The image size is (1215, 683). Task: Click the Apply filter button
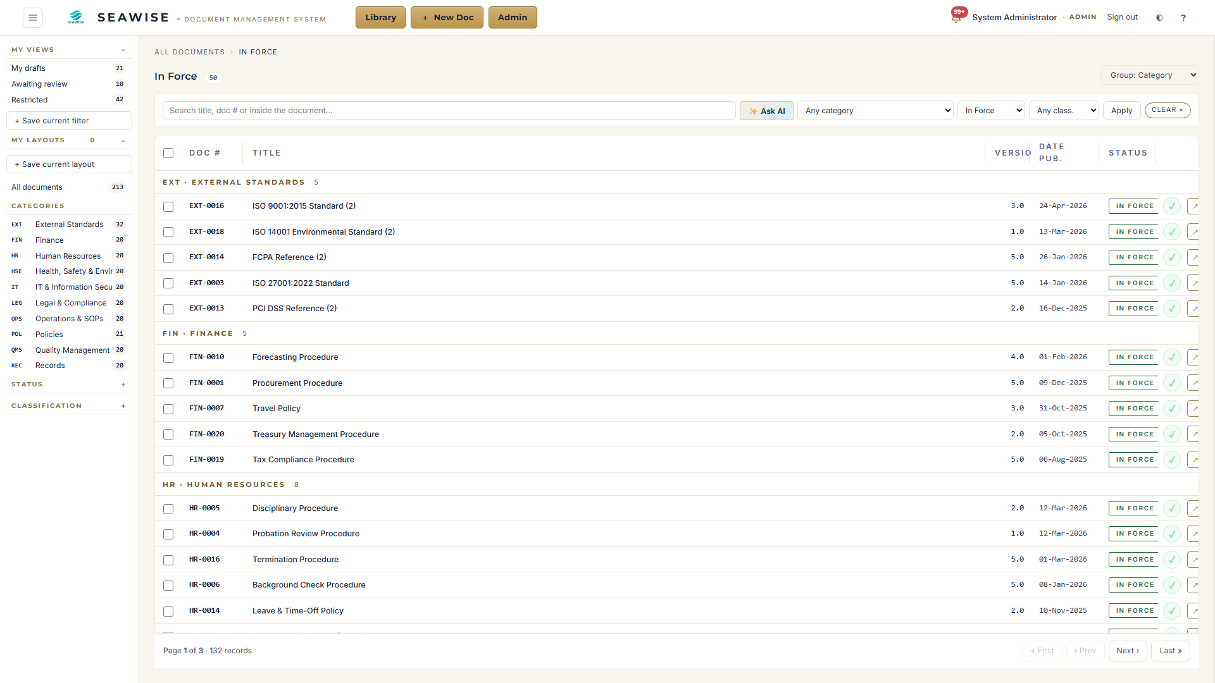coord(1121,111)
